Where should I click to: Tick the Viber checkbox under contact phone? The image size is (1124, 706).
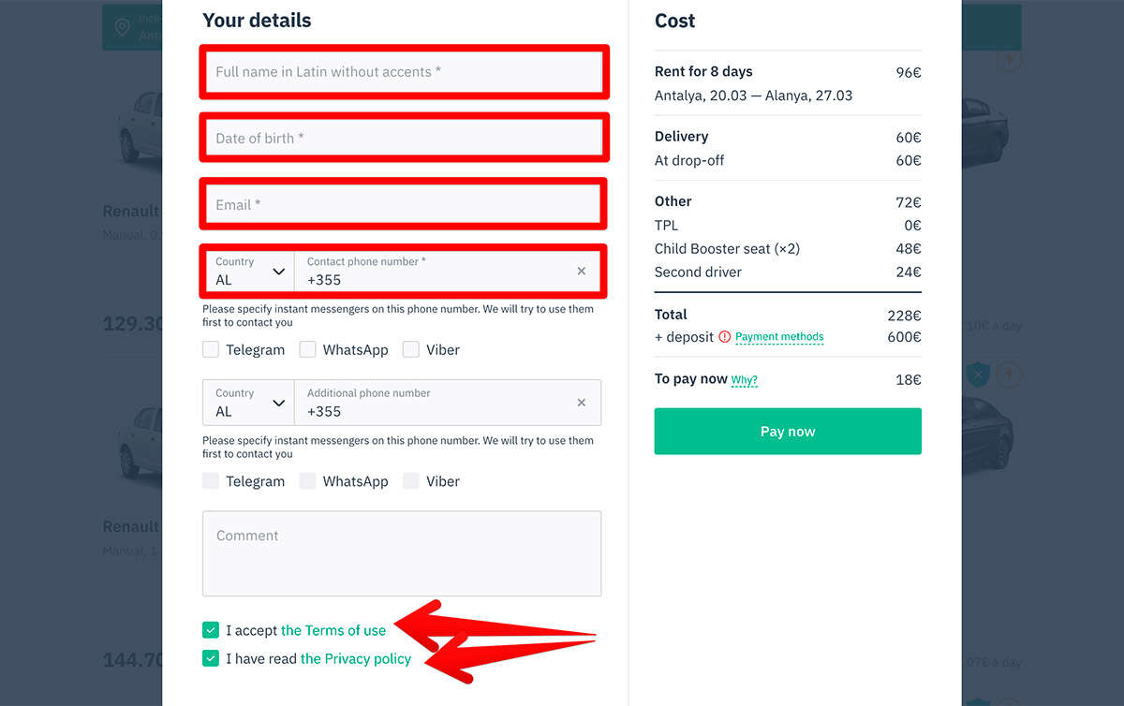(x=410, y=349)
